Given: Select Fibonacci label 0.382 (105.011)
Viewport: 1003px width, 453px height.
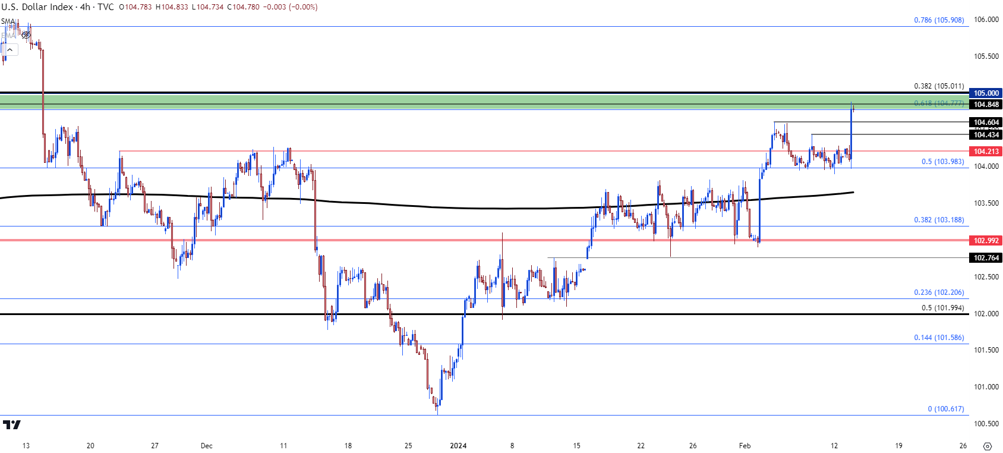Looking at the screenshot, I should tap(939, 86).
